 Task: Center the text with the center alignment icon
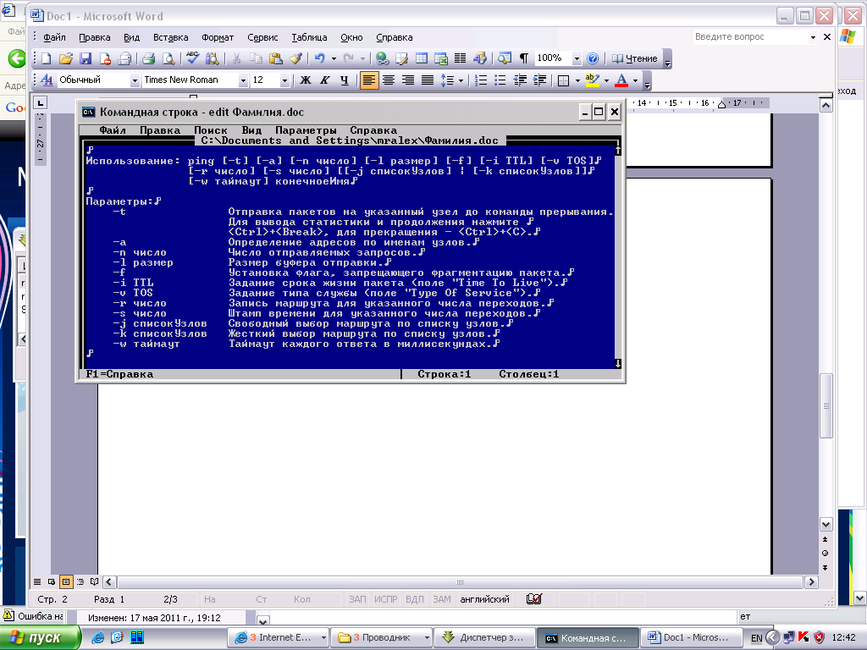389,80
